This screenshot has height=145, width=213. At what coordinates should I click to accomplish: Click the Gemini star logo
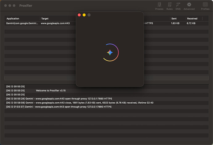coord(110,53)
